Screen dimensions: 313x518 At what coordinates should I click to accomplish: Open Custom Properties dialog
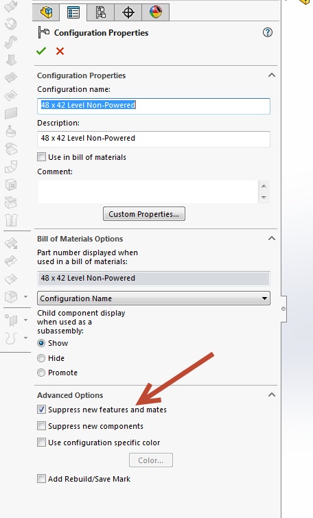[143, 214]
